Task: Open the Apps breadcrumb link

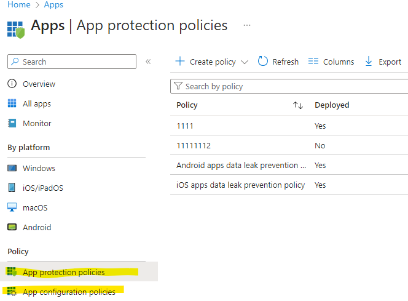Action: point(53,5)
